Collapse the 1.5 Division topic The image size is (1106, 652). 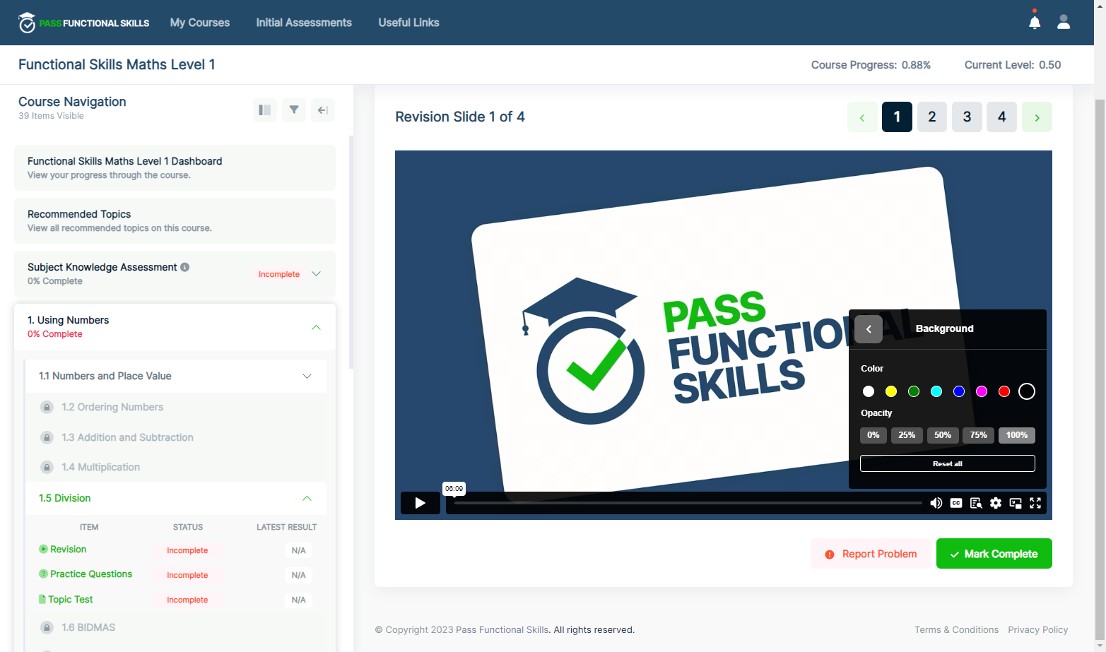(x=307, y=498)
